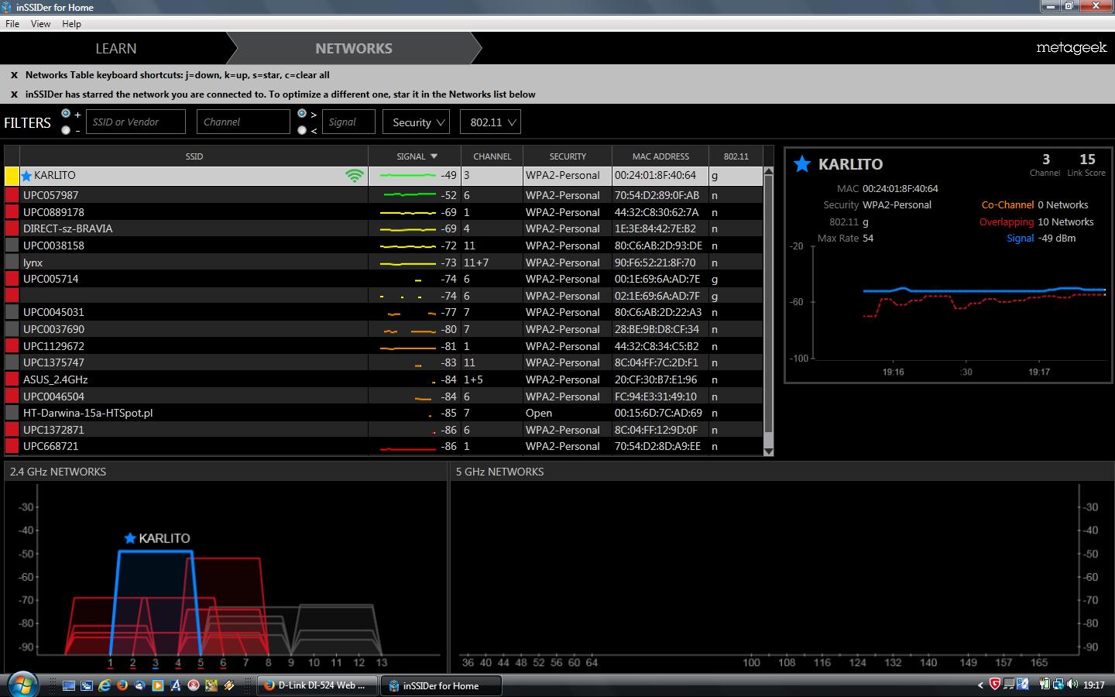Sort by the 802.11 column header

point(736,156)
